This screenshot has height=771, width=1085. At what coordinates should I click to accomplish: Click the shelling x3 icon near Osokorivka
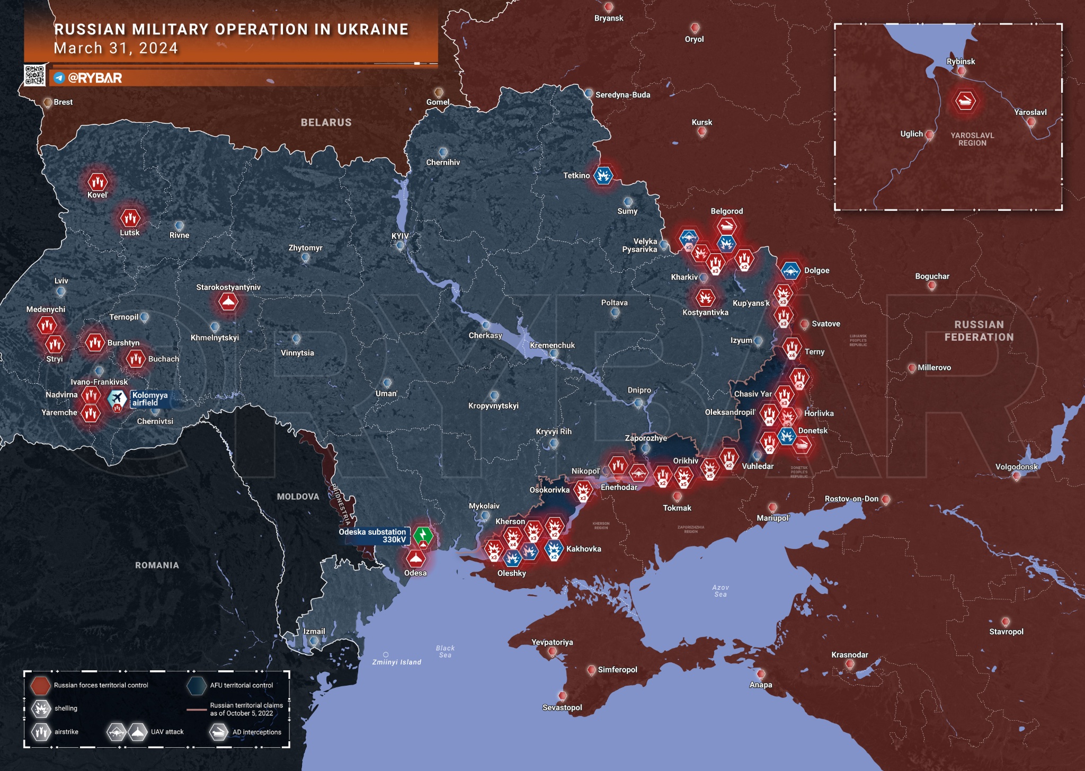[x=583, y=491]
